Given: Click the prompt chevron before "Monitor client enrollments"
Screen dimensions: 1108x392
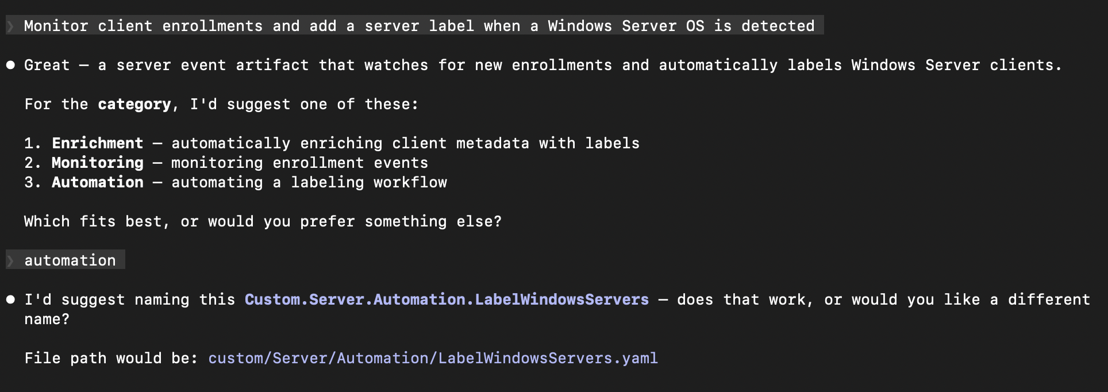Looking at the screenshot, I should (11, 26).
